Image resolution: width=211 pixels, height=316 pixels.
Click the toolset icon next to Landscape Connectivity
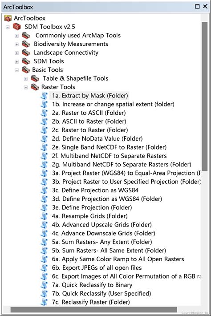[x=26, y=53]
